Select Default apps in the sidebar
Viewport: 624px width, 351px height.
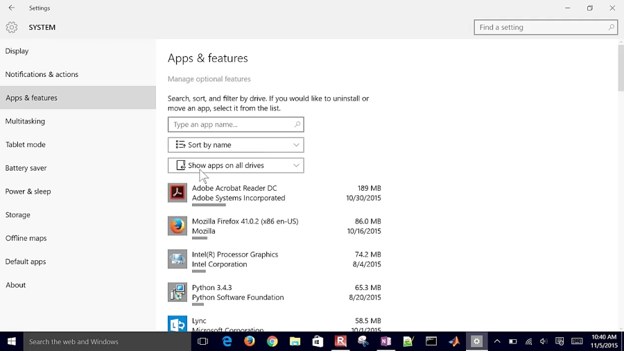pyautogui.click(x=26, y=262)
